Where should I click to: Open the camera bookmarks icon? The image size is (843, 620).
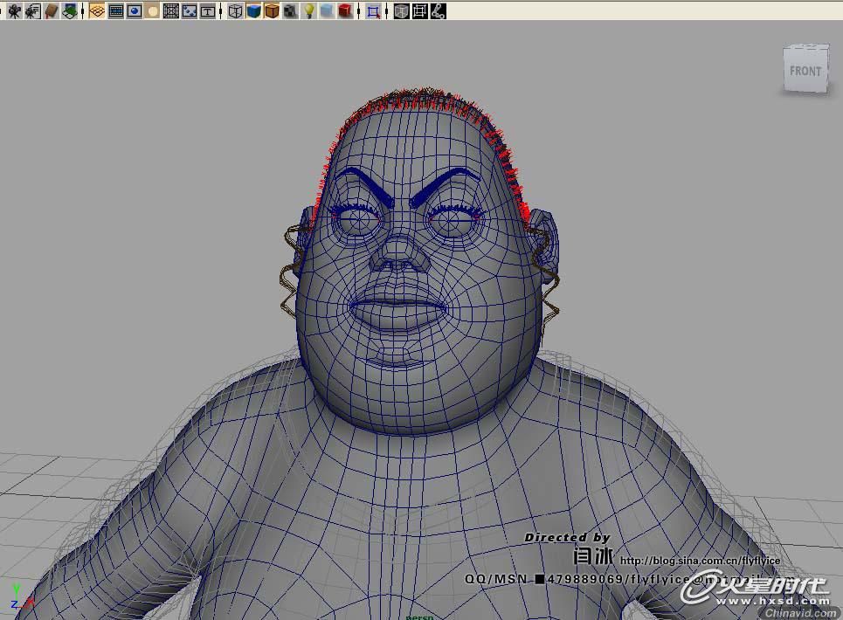pos(51,10)
